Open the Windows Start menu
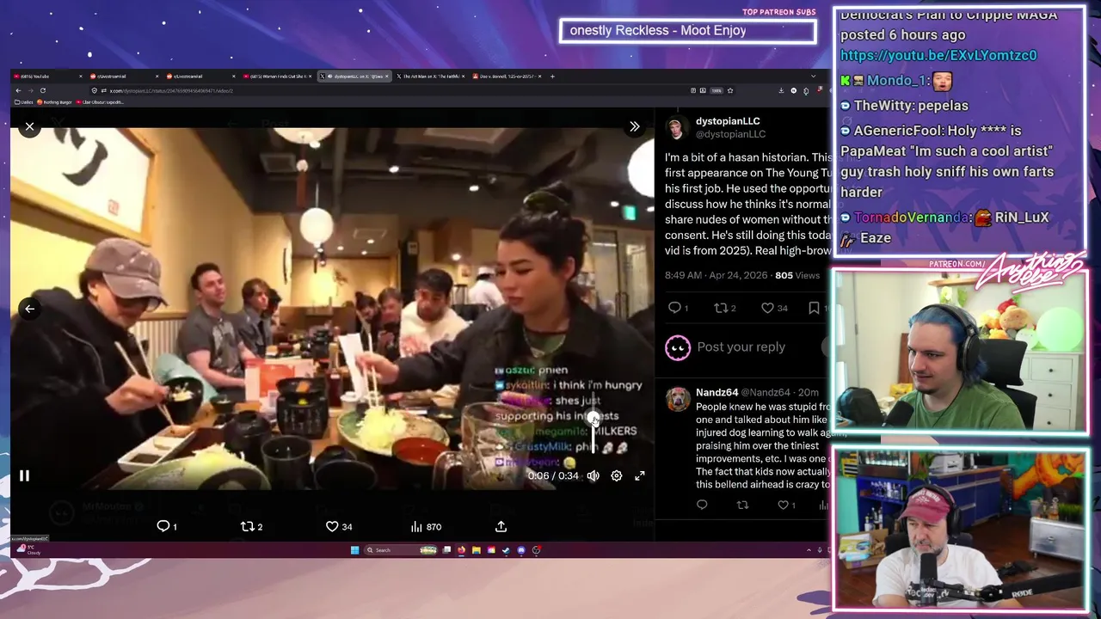 click(354, 550)
